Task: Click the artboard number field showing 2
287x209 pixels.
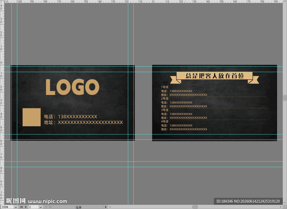Action: point(34,207)
